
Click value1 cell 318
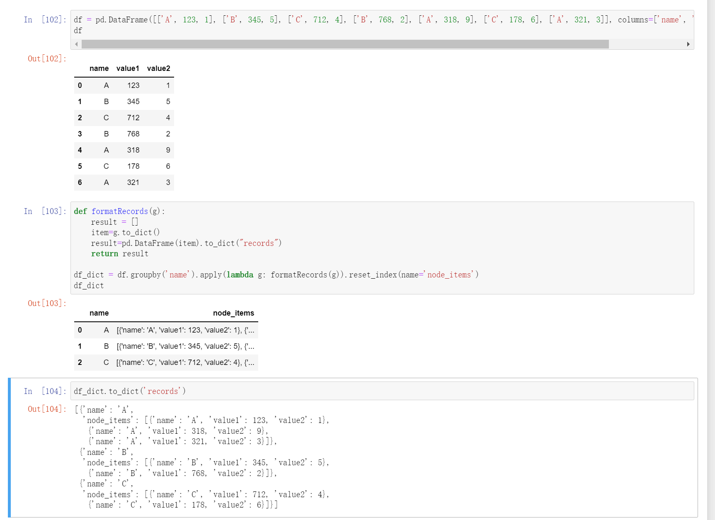click(x=133, y=150)
